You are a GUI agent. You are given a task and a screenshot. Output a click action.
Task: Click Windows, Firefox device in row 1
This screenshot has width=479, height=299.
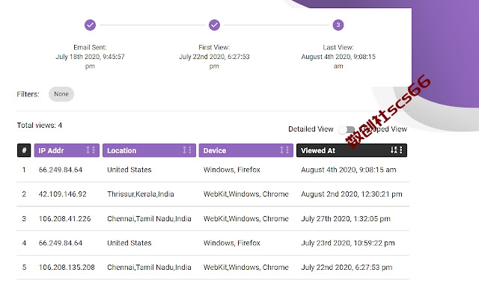click(231, 170)
